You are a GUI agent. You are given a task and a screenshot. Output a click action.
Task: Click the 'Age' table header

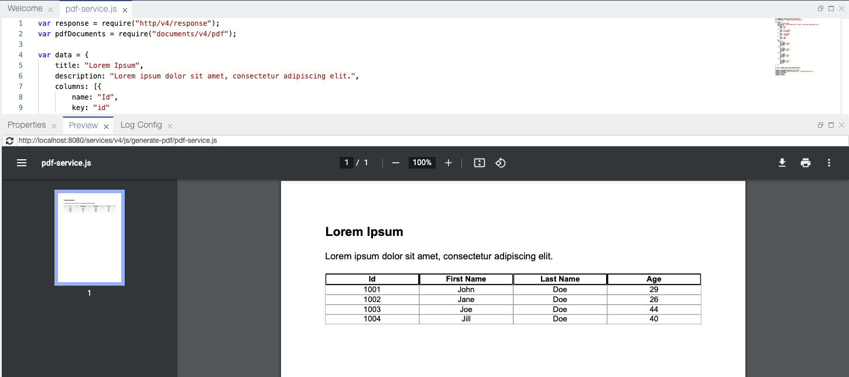tap(654, 279)
